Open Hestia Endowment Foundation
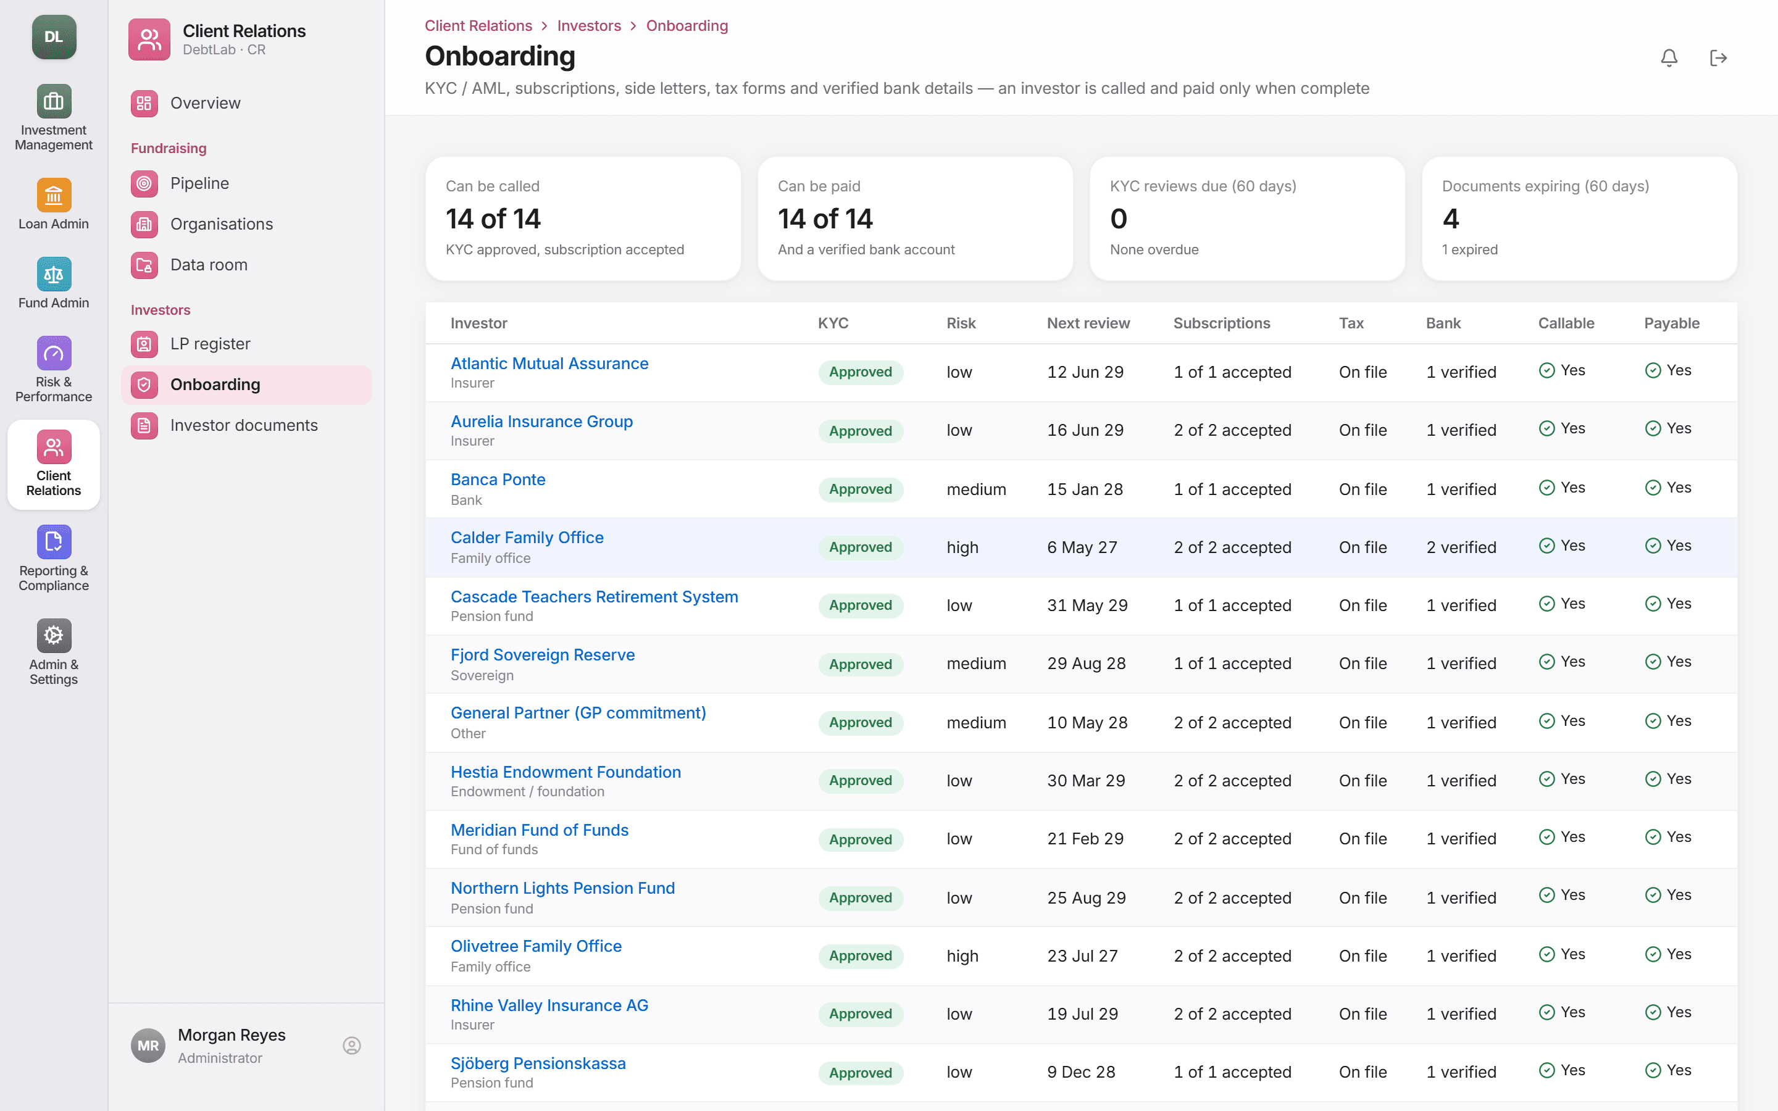This screenshot has width=1778, height=1111. tap(565, 772)
